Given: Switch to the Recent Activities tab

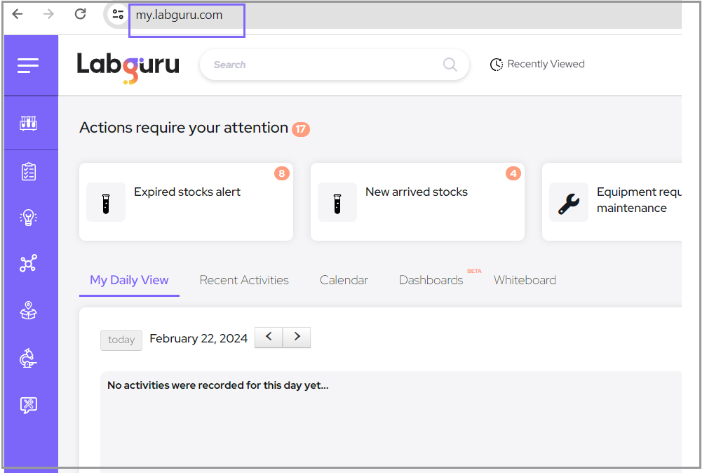Looking at the screenshot, I should tap(244, 280).
